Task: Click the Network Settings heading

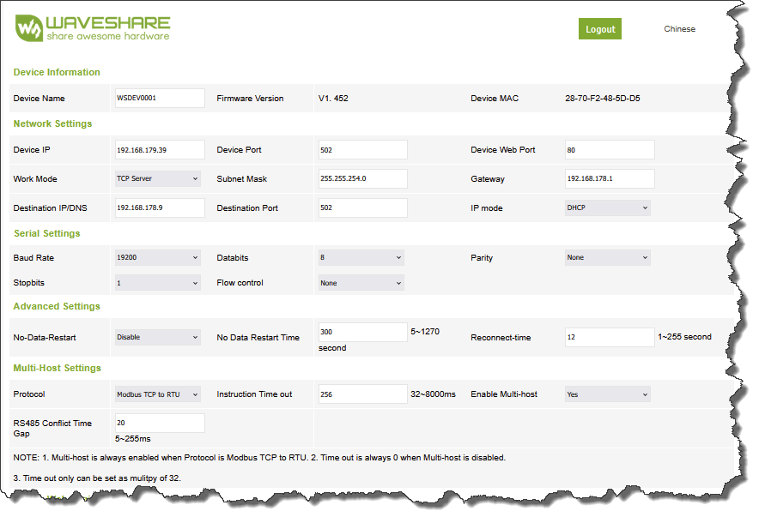Action: (52, 123)
